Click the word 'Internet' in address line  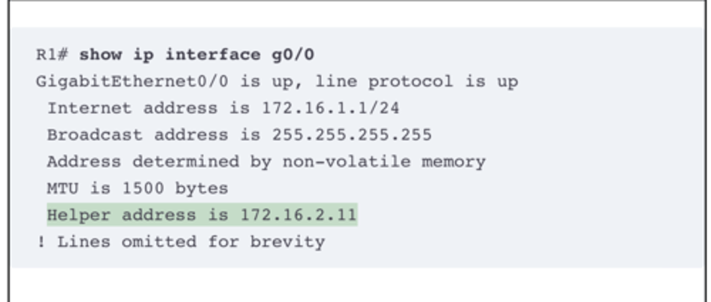(x=89, y=108)
